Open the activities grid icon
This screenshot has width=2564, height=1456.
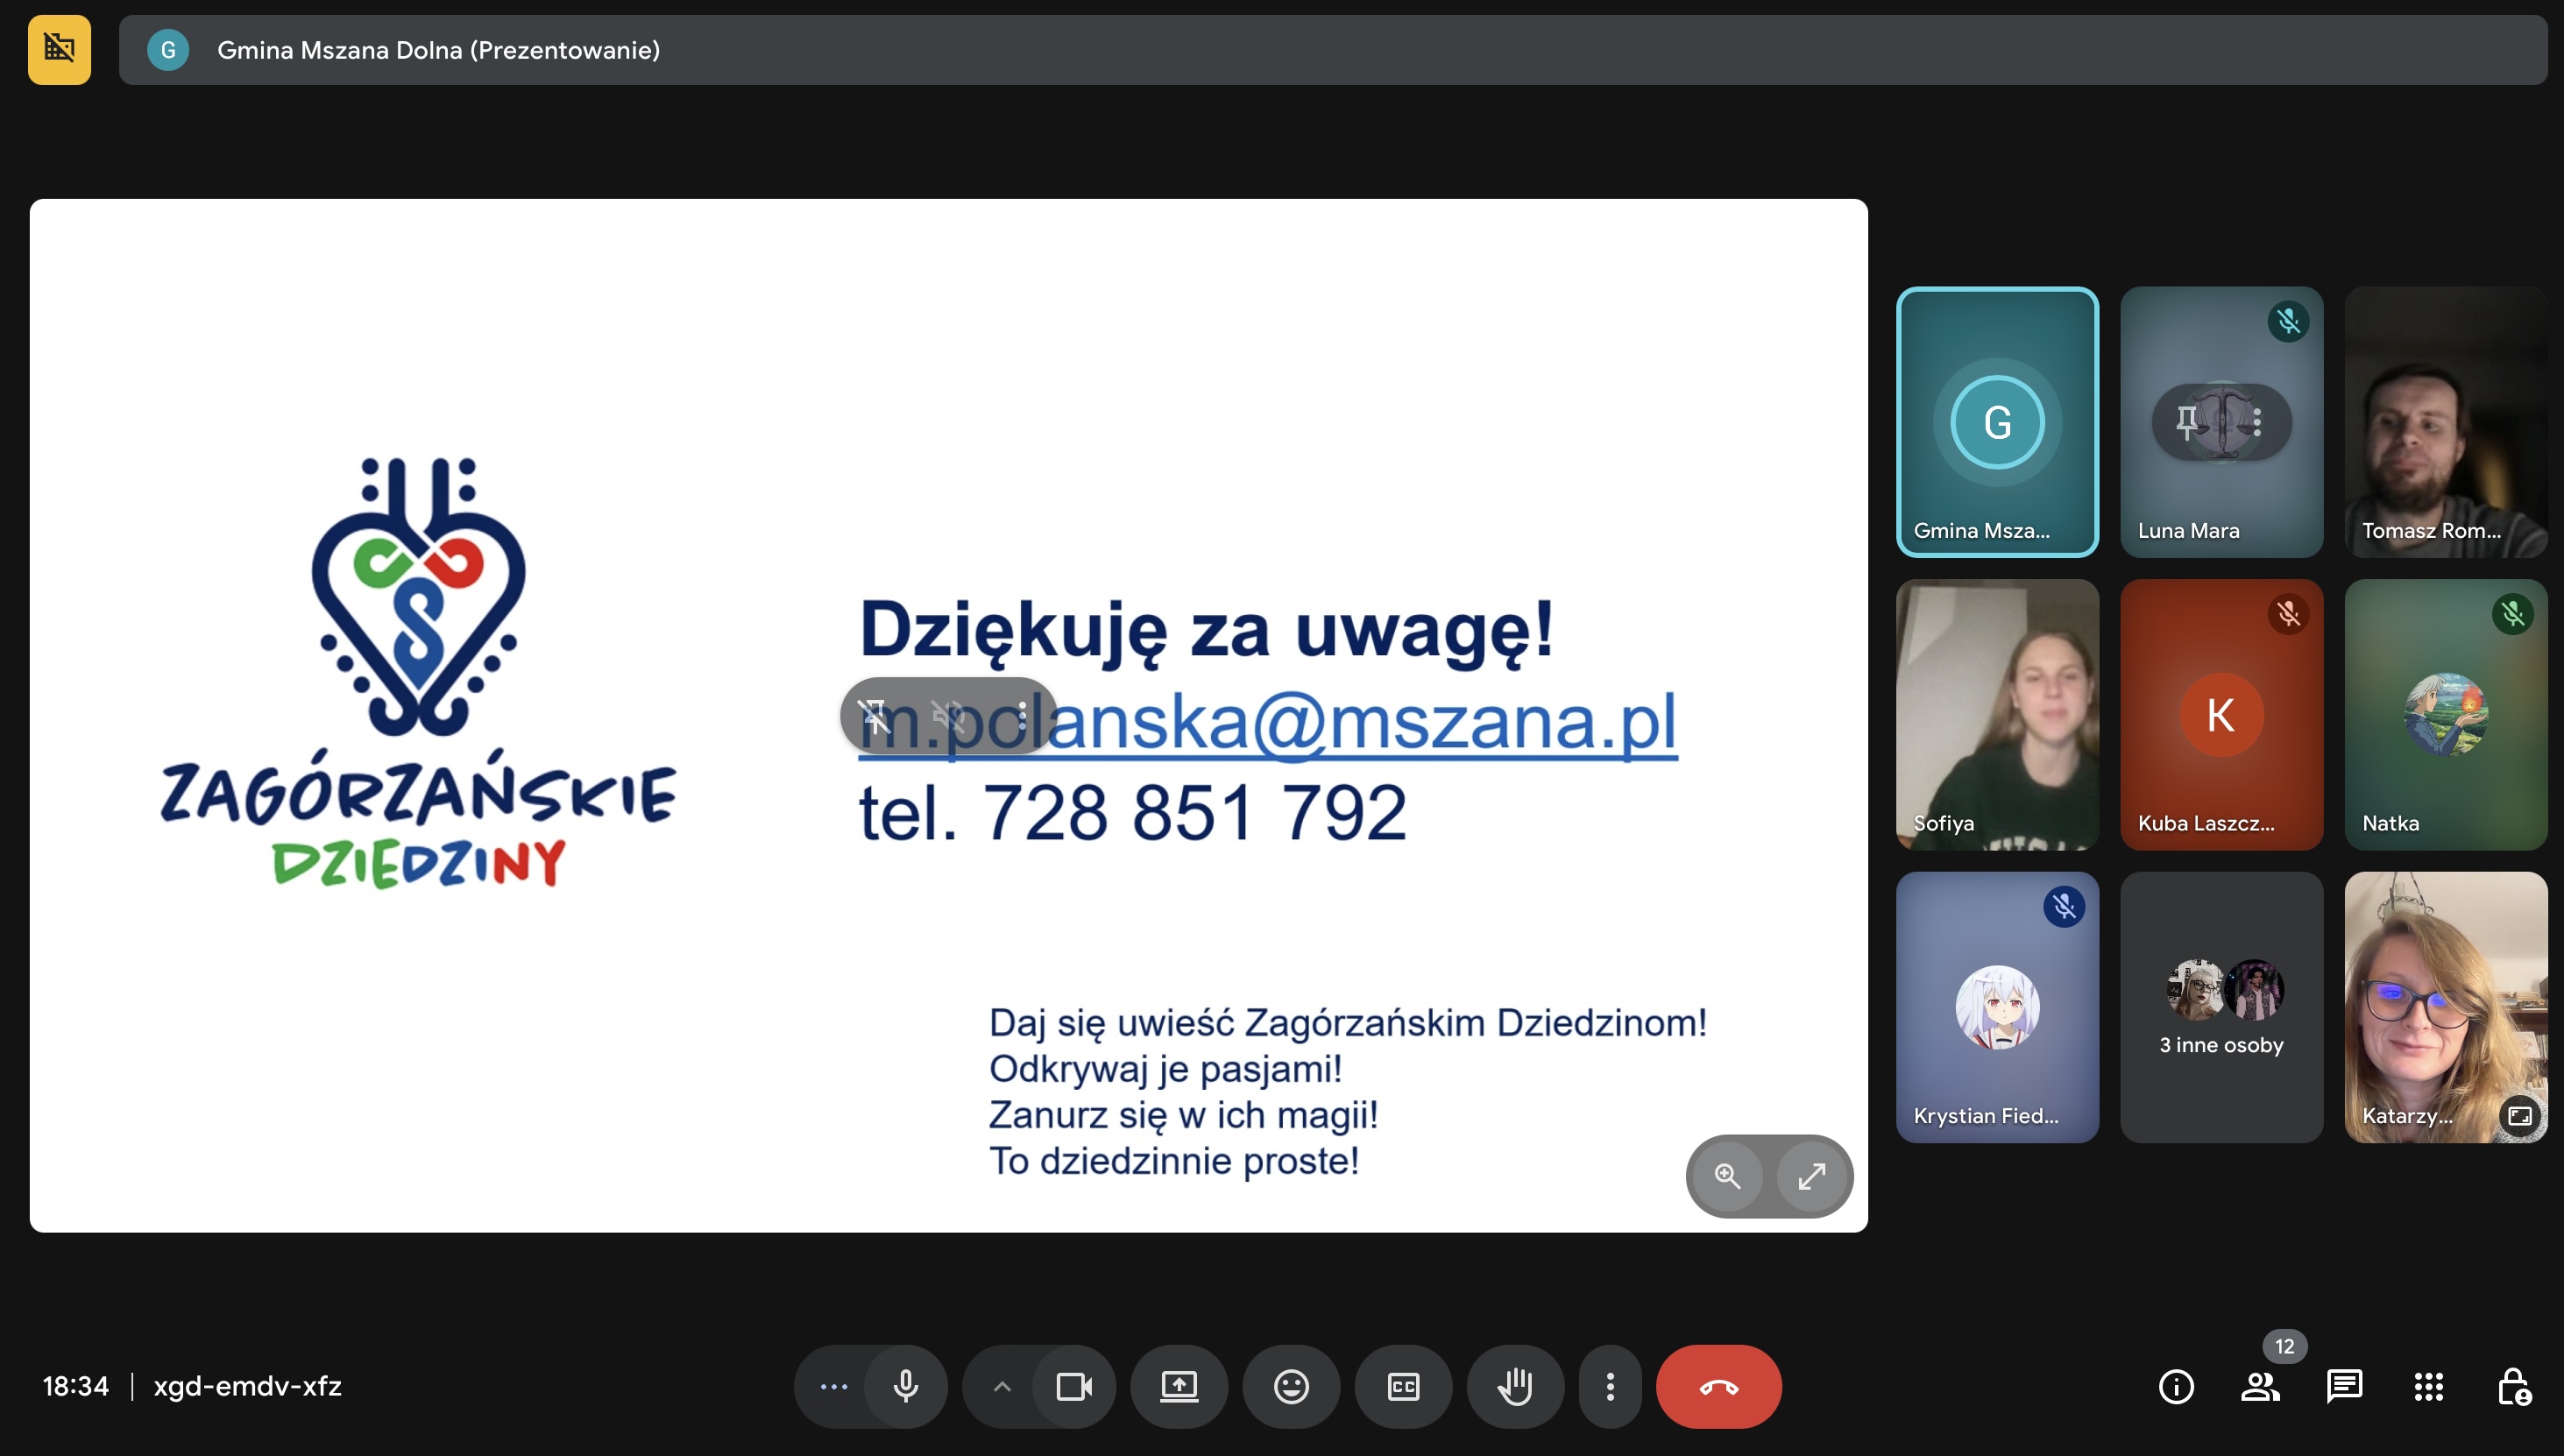click(2428, 1386)
